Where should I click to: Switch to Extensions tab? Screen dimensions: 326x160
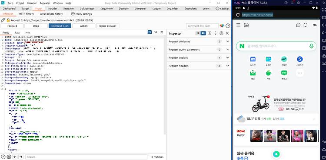coord(191,9)
